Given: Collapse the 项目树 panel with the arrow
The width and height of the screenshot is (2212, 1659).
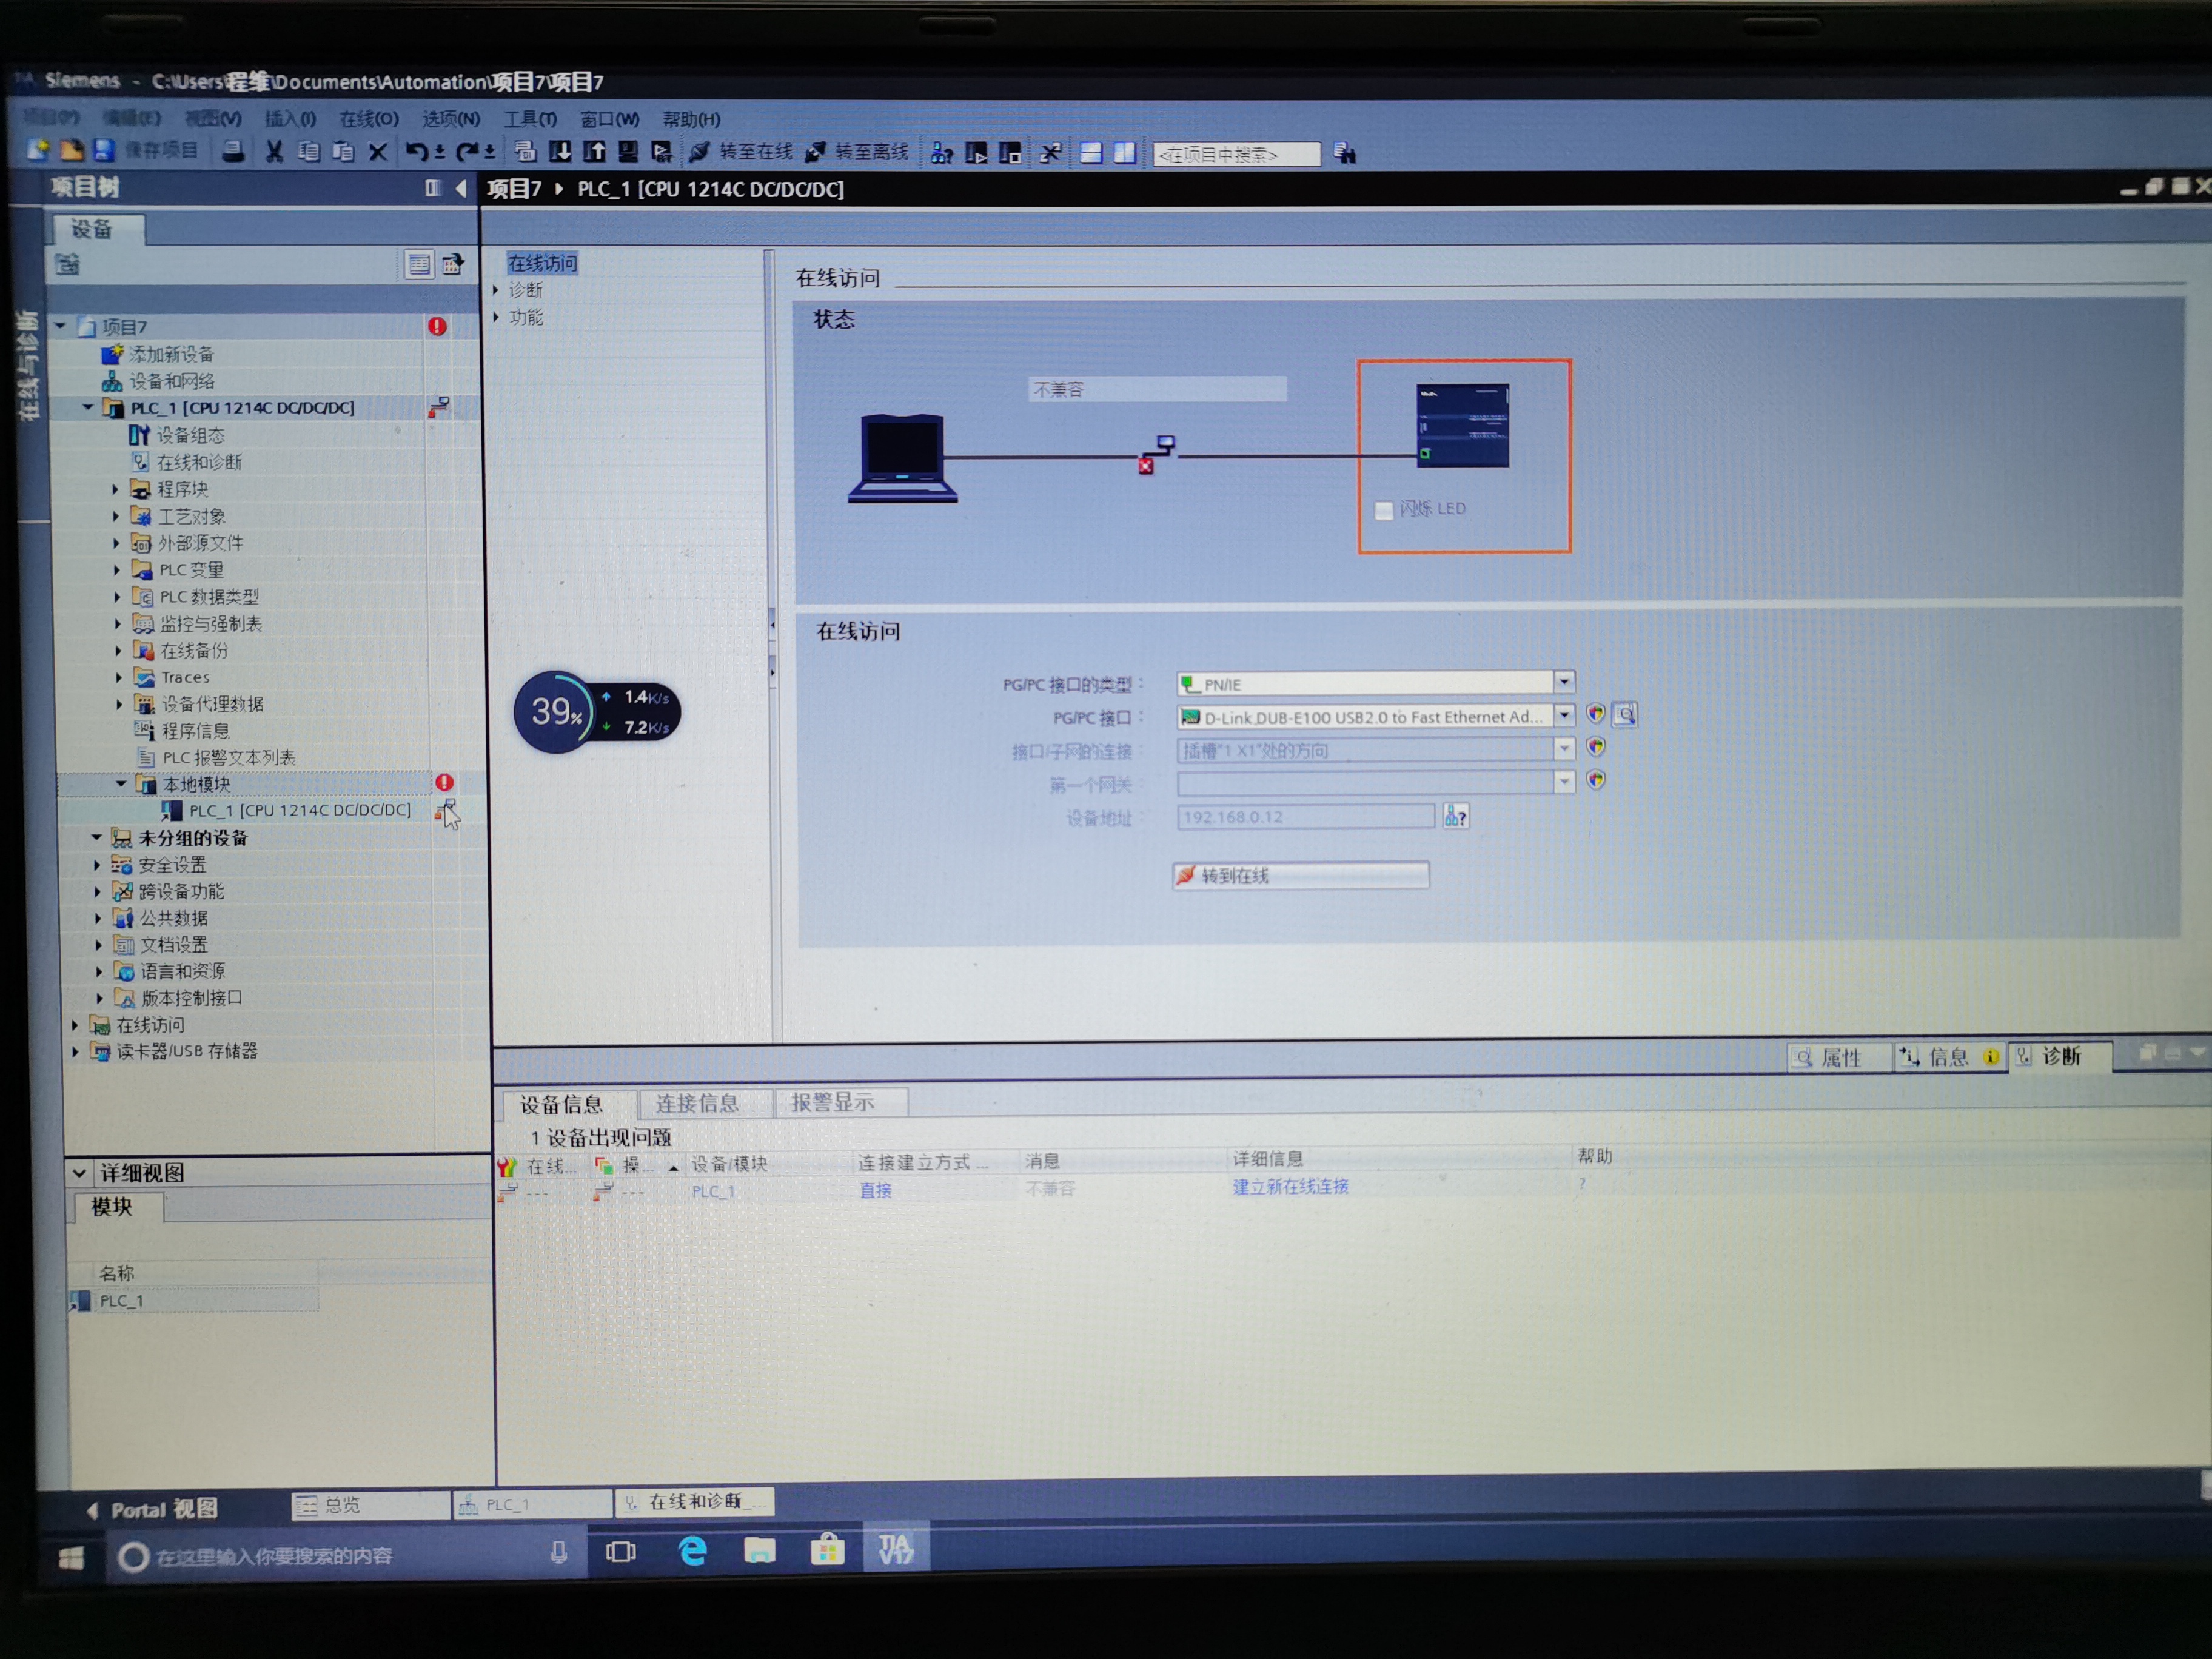Looking at the screenshot, I should pyautogui.click(x=461, y=188).
